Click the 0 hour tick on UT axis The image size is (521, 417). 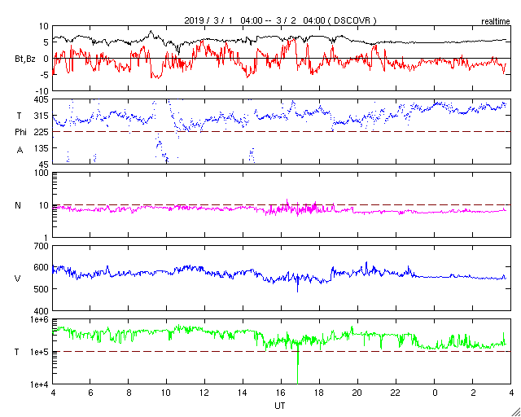435,393
